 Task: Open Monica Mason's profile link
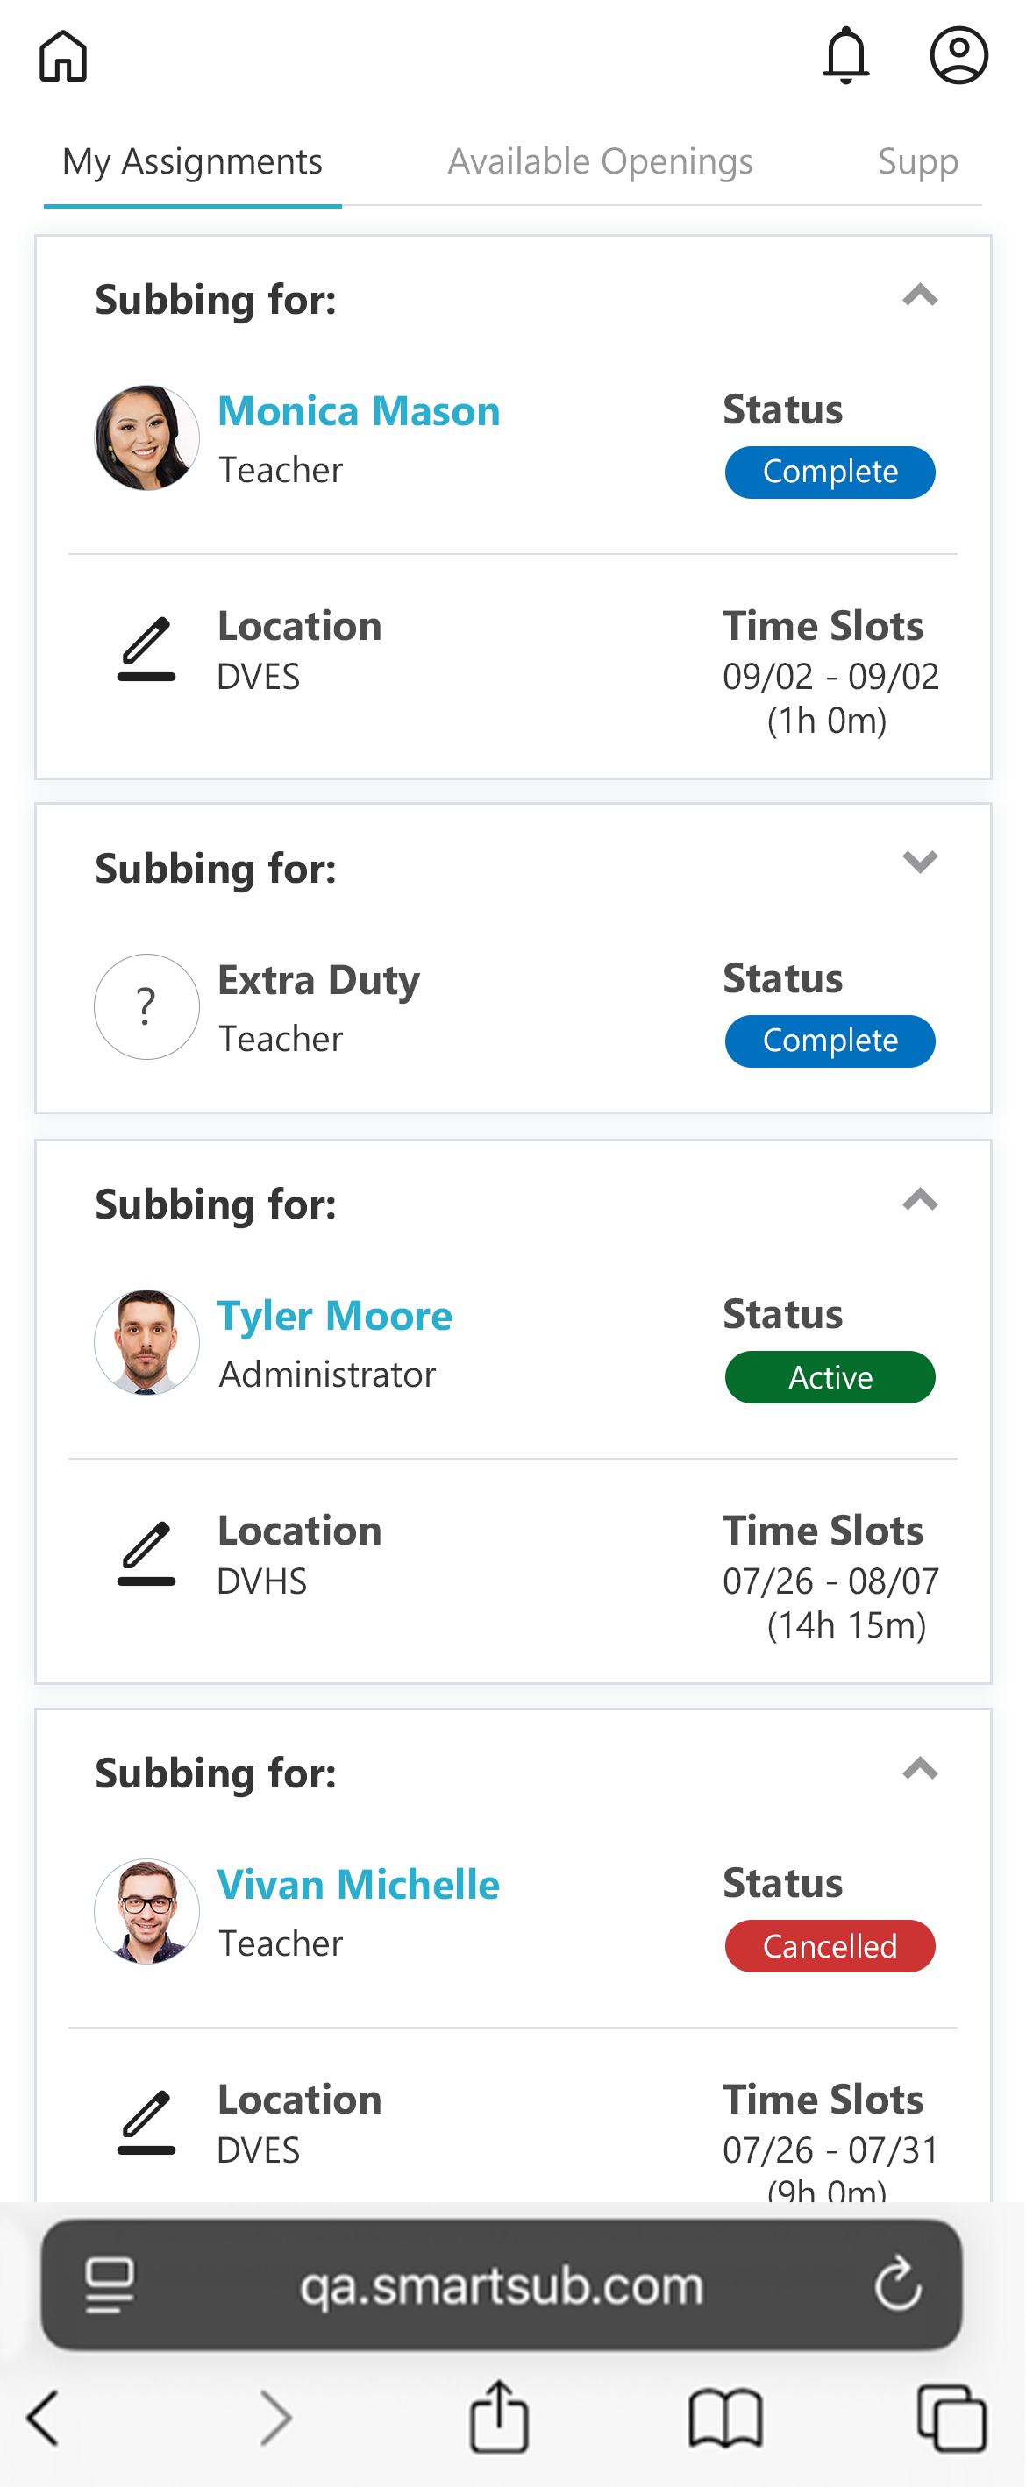(x=359, y=411)
